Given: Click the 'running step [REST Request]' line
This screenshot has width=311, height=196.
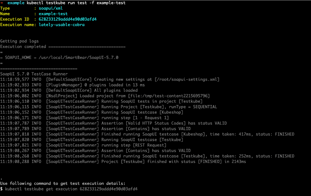Looking at the screenshot, I should tap(106, 145).
